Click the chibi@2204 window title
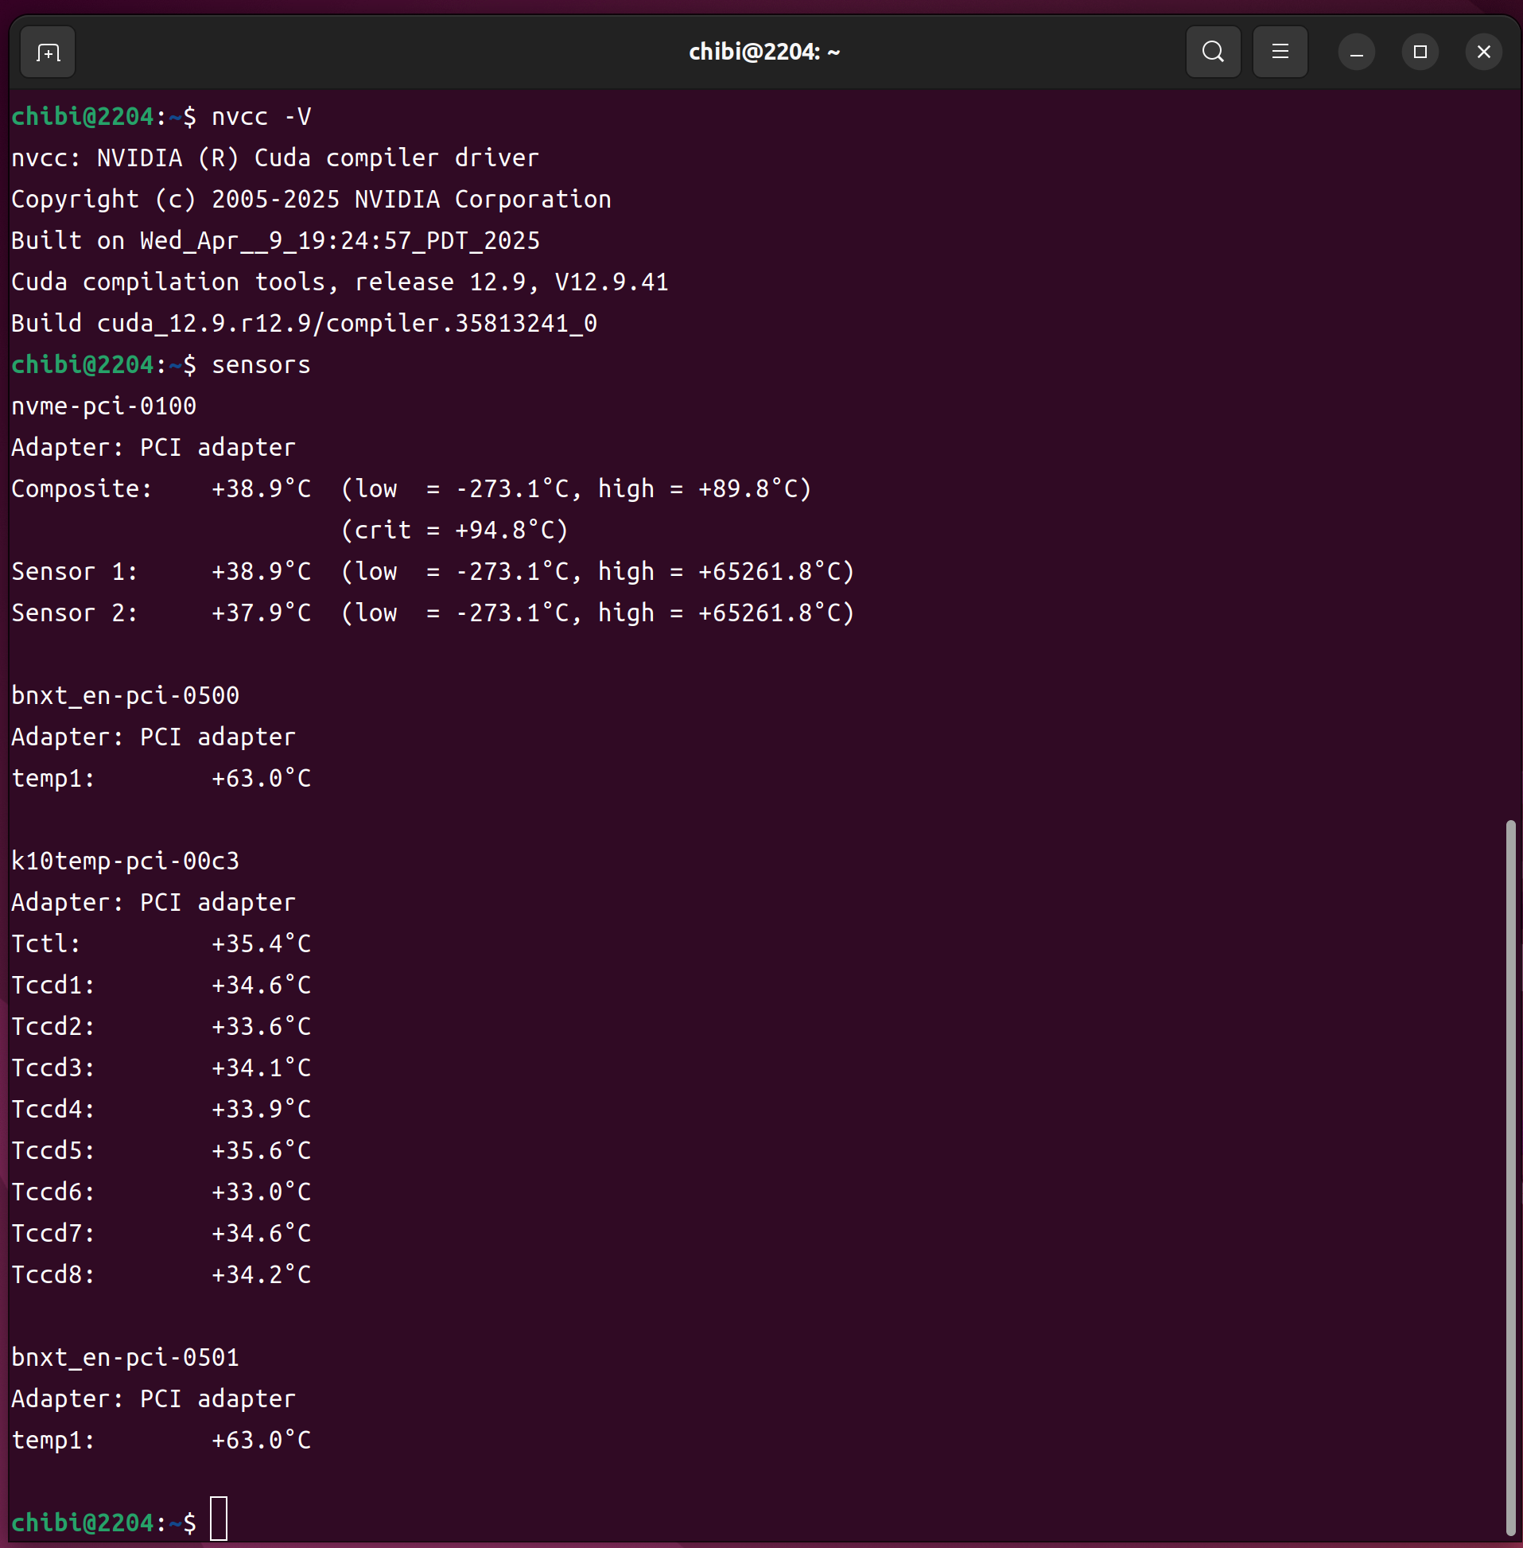Image resolution: width=1523 pixels, height=1548 pixels. point(764,53)
